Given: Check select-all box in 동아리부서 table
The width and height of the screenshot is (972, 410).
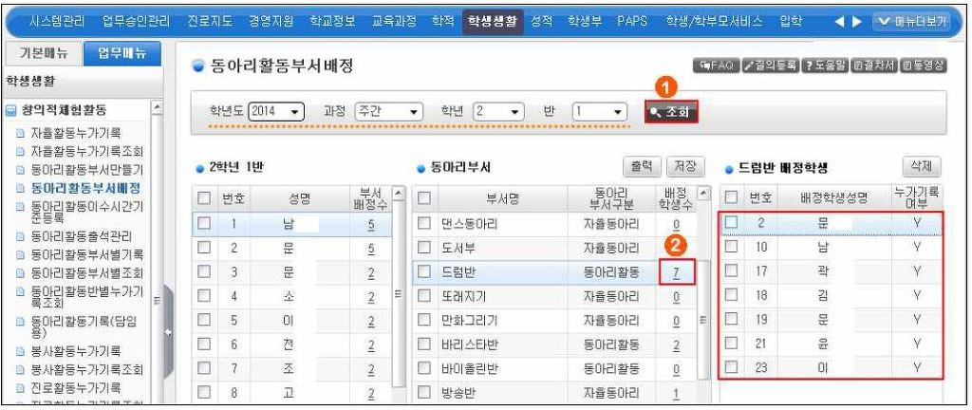Looking at the screenshot, I should coord(424,198).
